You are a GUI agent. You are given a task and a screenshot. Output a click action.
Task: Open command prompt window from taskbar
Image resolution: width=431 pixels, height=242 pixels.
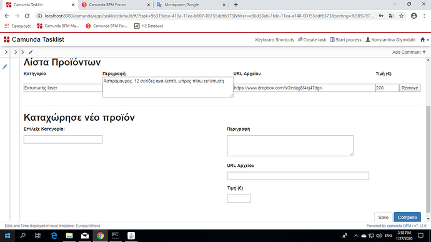click(x=116, y=236)
